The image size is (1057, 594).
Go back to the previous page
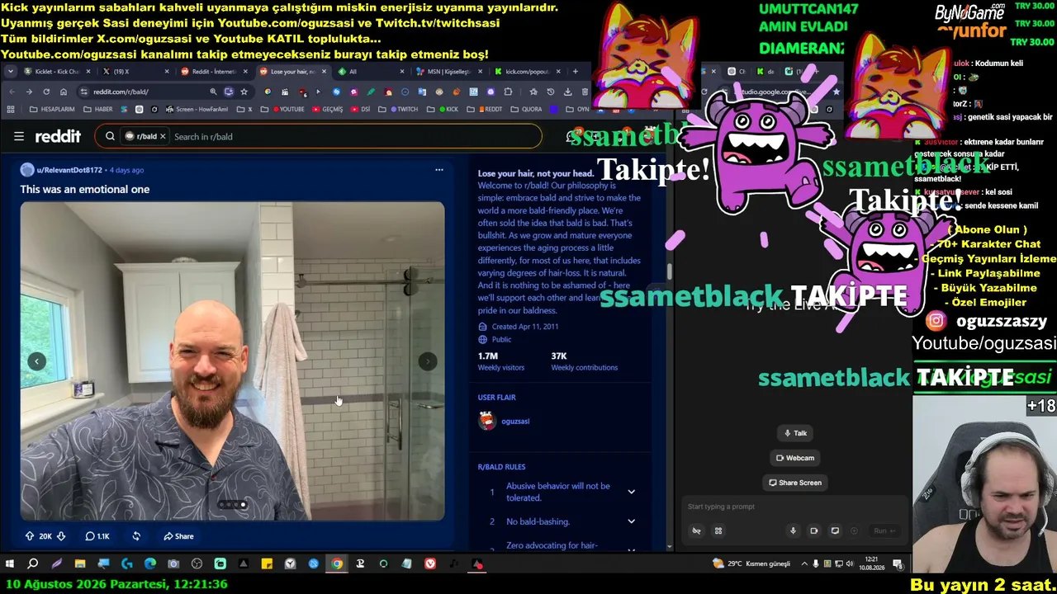point(12,92)
